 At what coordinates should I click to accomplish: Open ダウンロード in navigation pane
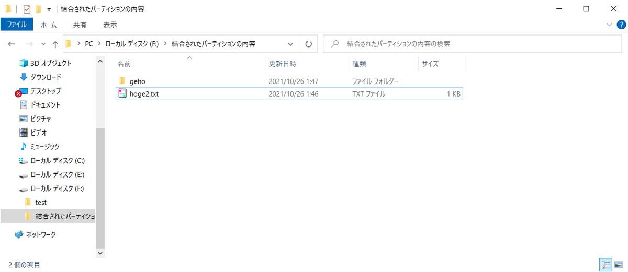tap(46, 77)
